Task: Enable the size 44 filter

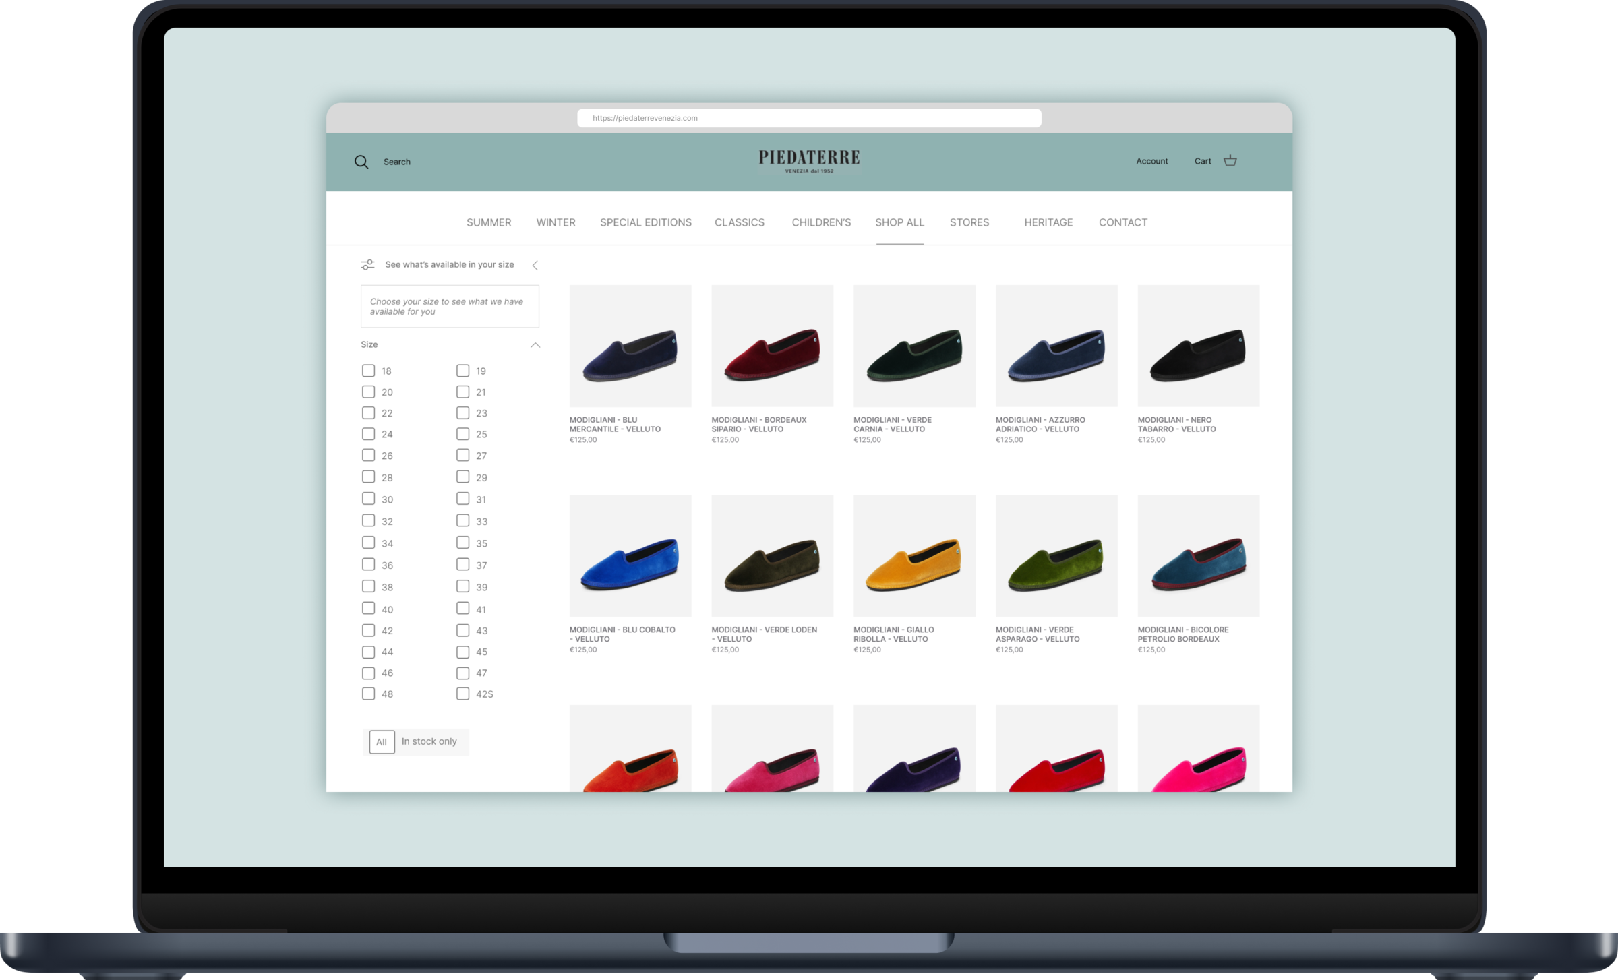Action: coord(368,652)
